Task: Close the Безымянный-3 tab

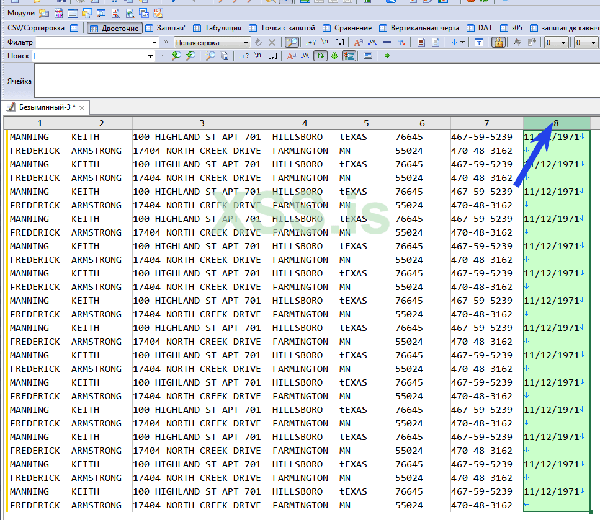Action: click(82, 108)
